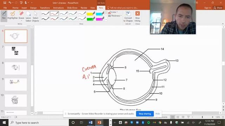The width and height of the screenshot is (225, 126).
Task: Customize Quick Access Toolbar dropdown
Action: pos(32,2)
